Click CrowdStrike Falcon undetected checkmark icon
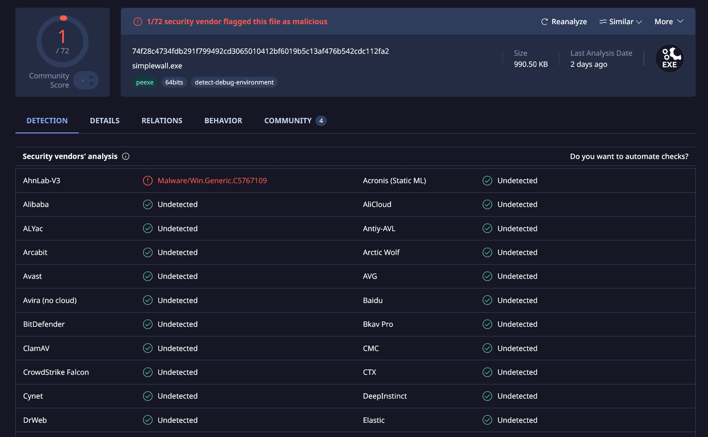Screen dimensions: 708x437 pyautogui.click(x=148, y=372)
